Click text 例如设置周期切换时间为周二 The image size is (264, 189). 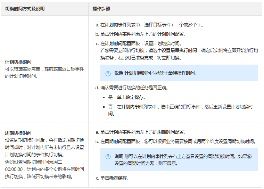coord(33,162)
